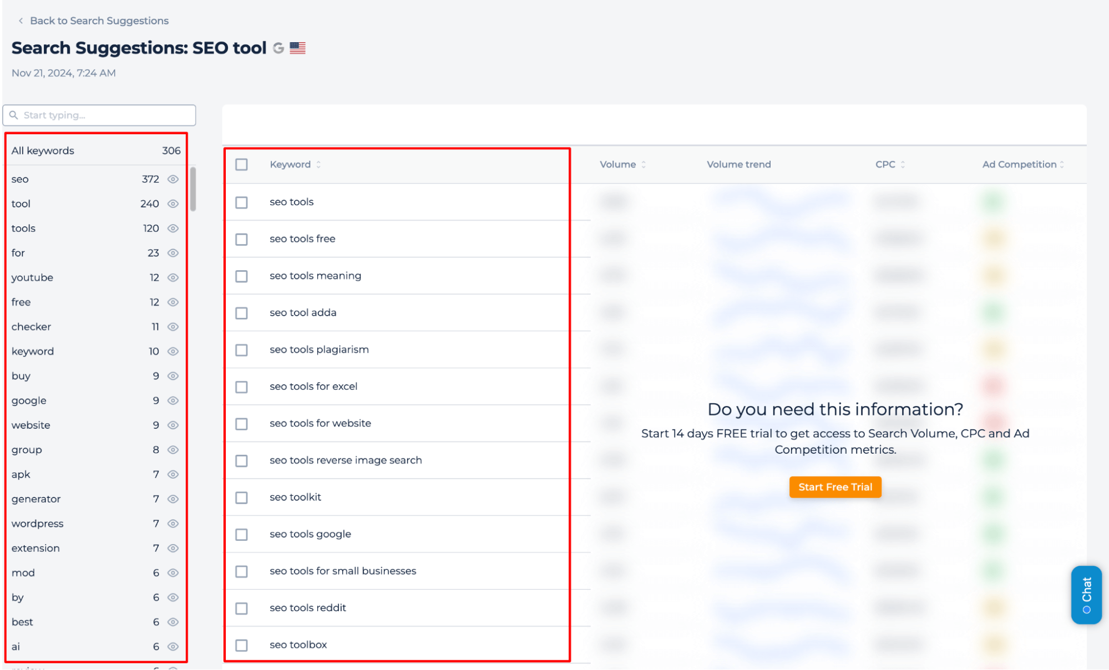The height and width of the screenshot is (670, 1109).
Task: Hide the website keyword group
Action: tap(173, 425)
